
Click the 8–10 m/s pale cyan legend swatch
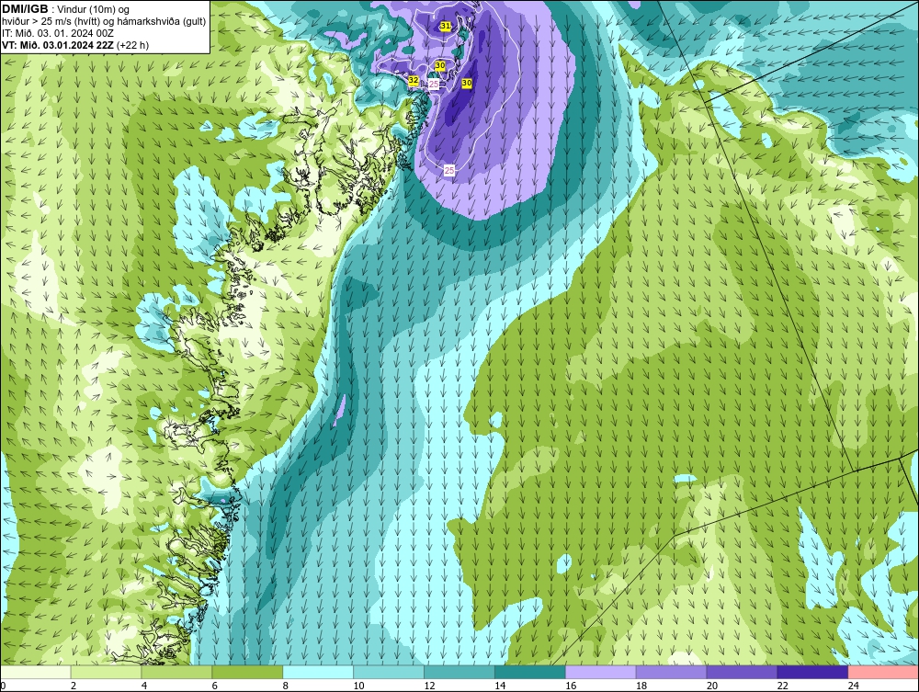coord(318,672)
